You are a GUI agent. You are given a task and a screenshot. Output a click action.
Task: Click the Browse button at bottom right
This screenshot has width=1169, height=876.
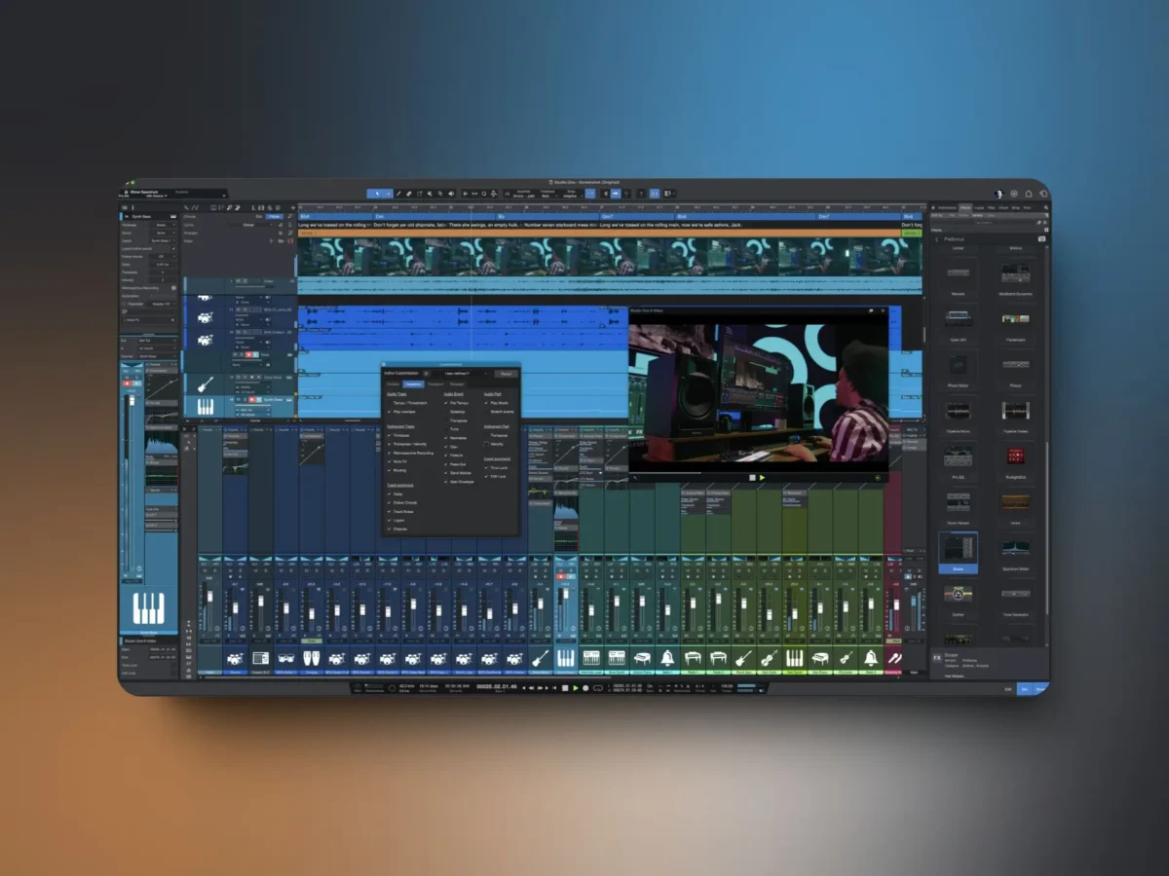tap(1041, 688)
